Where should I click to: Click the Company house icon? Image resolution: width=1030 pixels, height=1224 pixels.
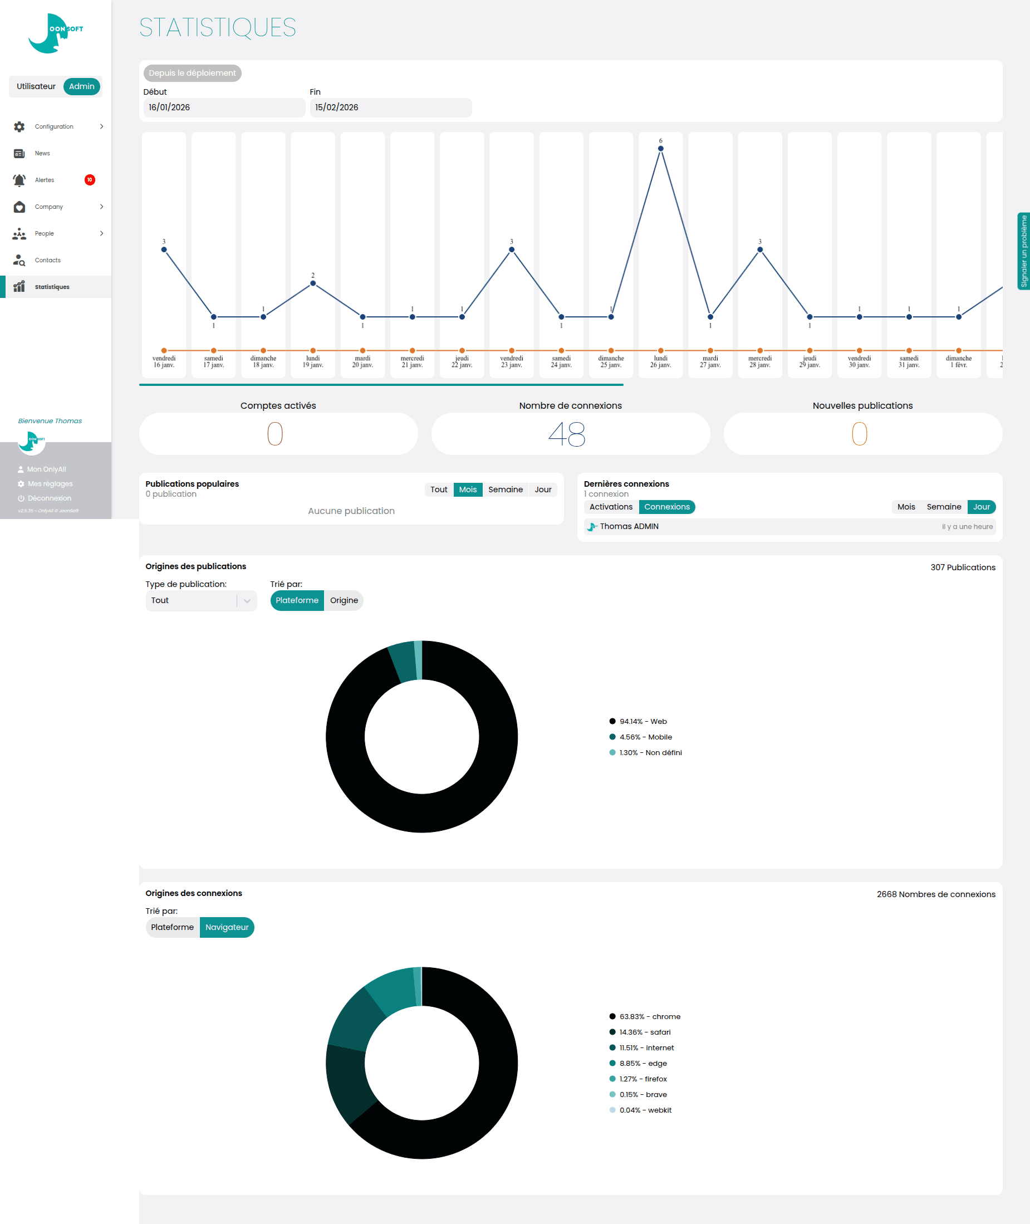pos(19,207)
